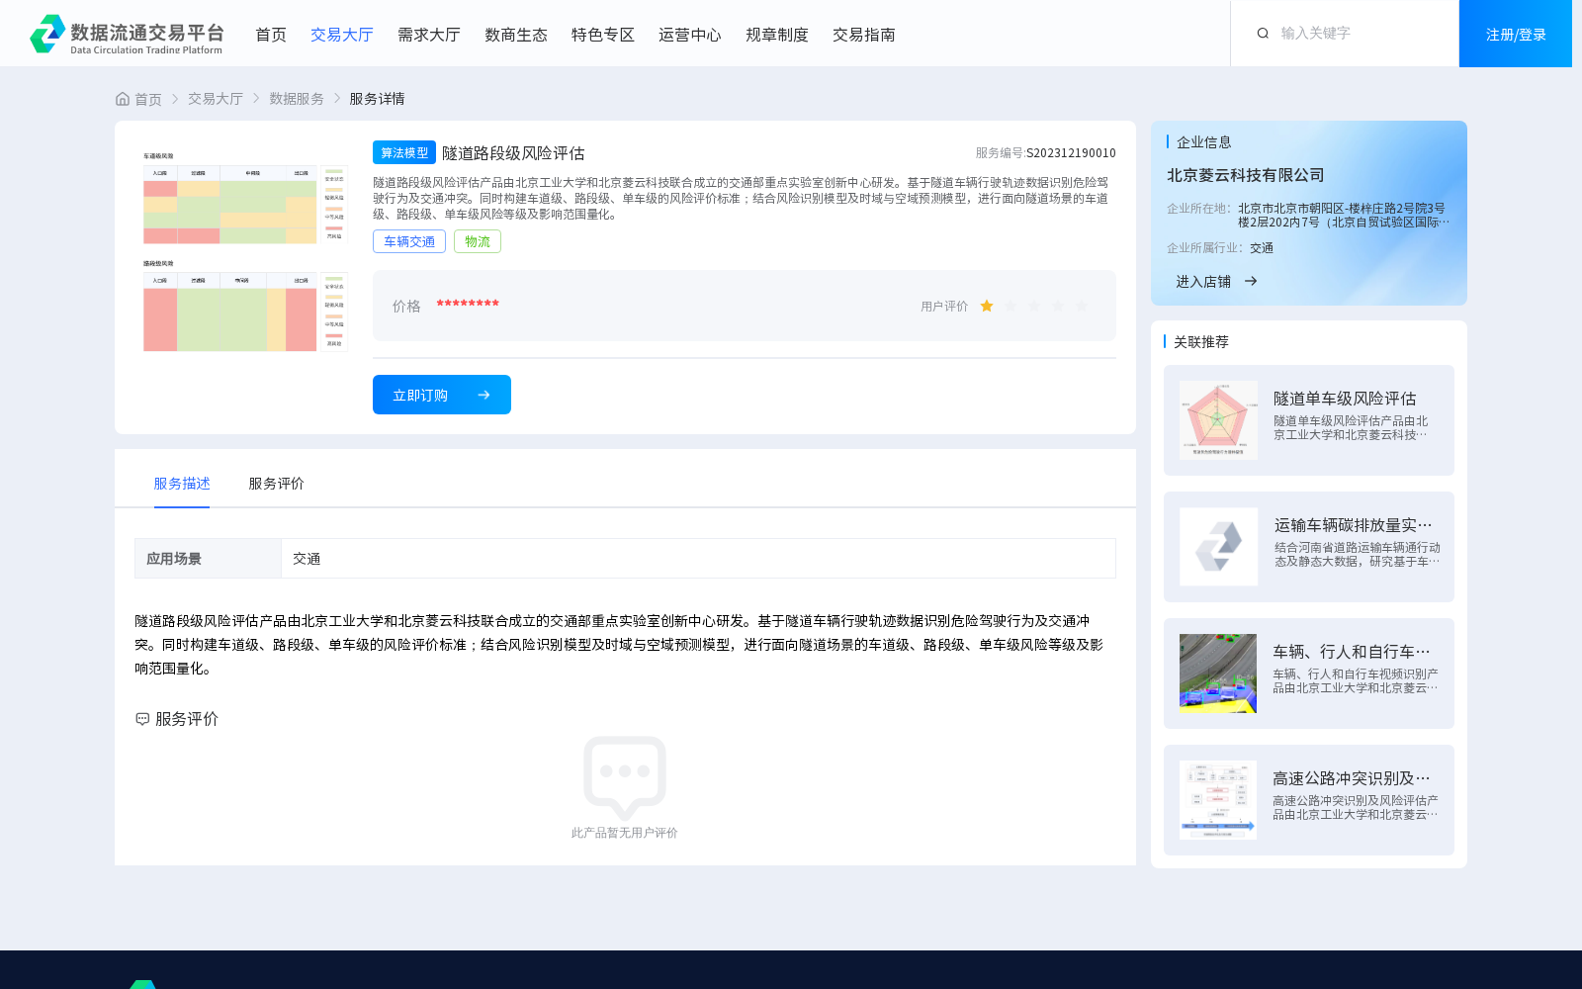Open 首页 in top navigation
1582x989 pixels.
[271, 35]
